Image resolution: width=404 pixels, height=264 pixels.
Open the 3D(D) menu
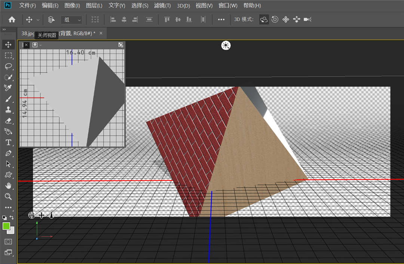pos(183,6)
